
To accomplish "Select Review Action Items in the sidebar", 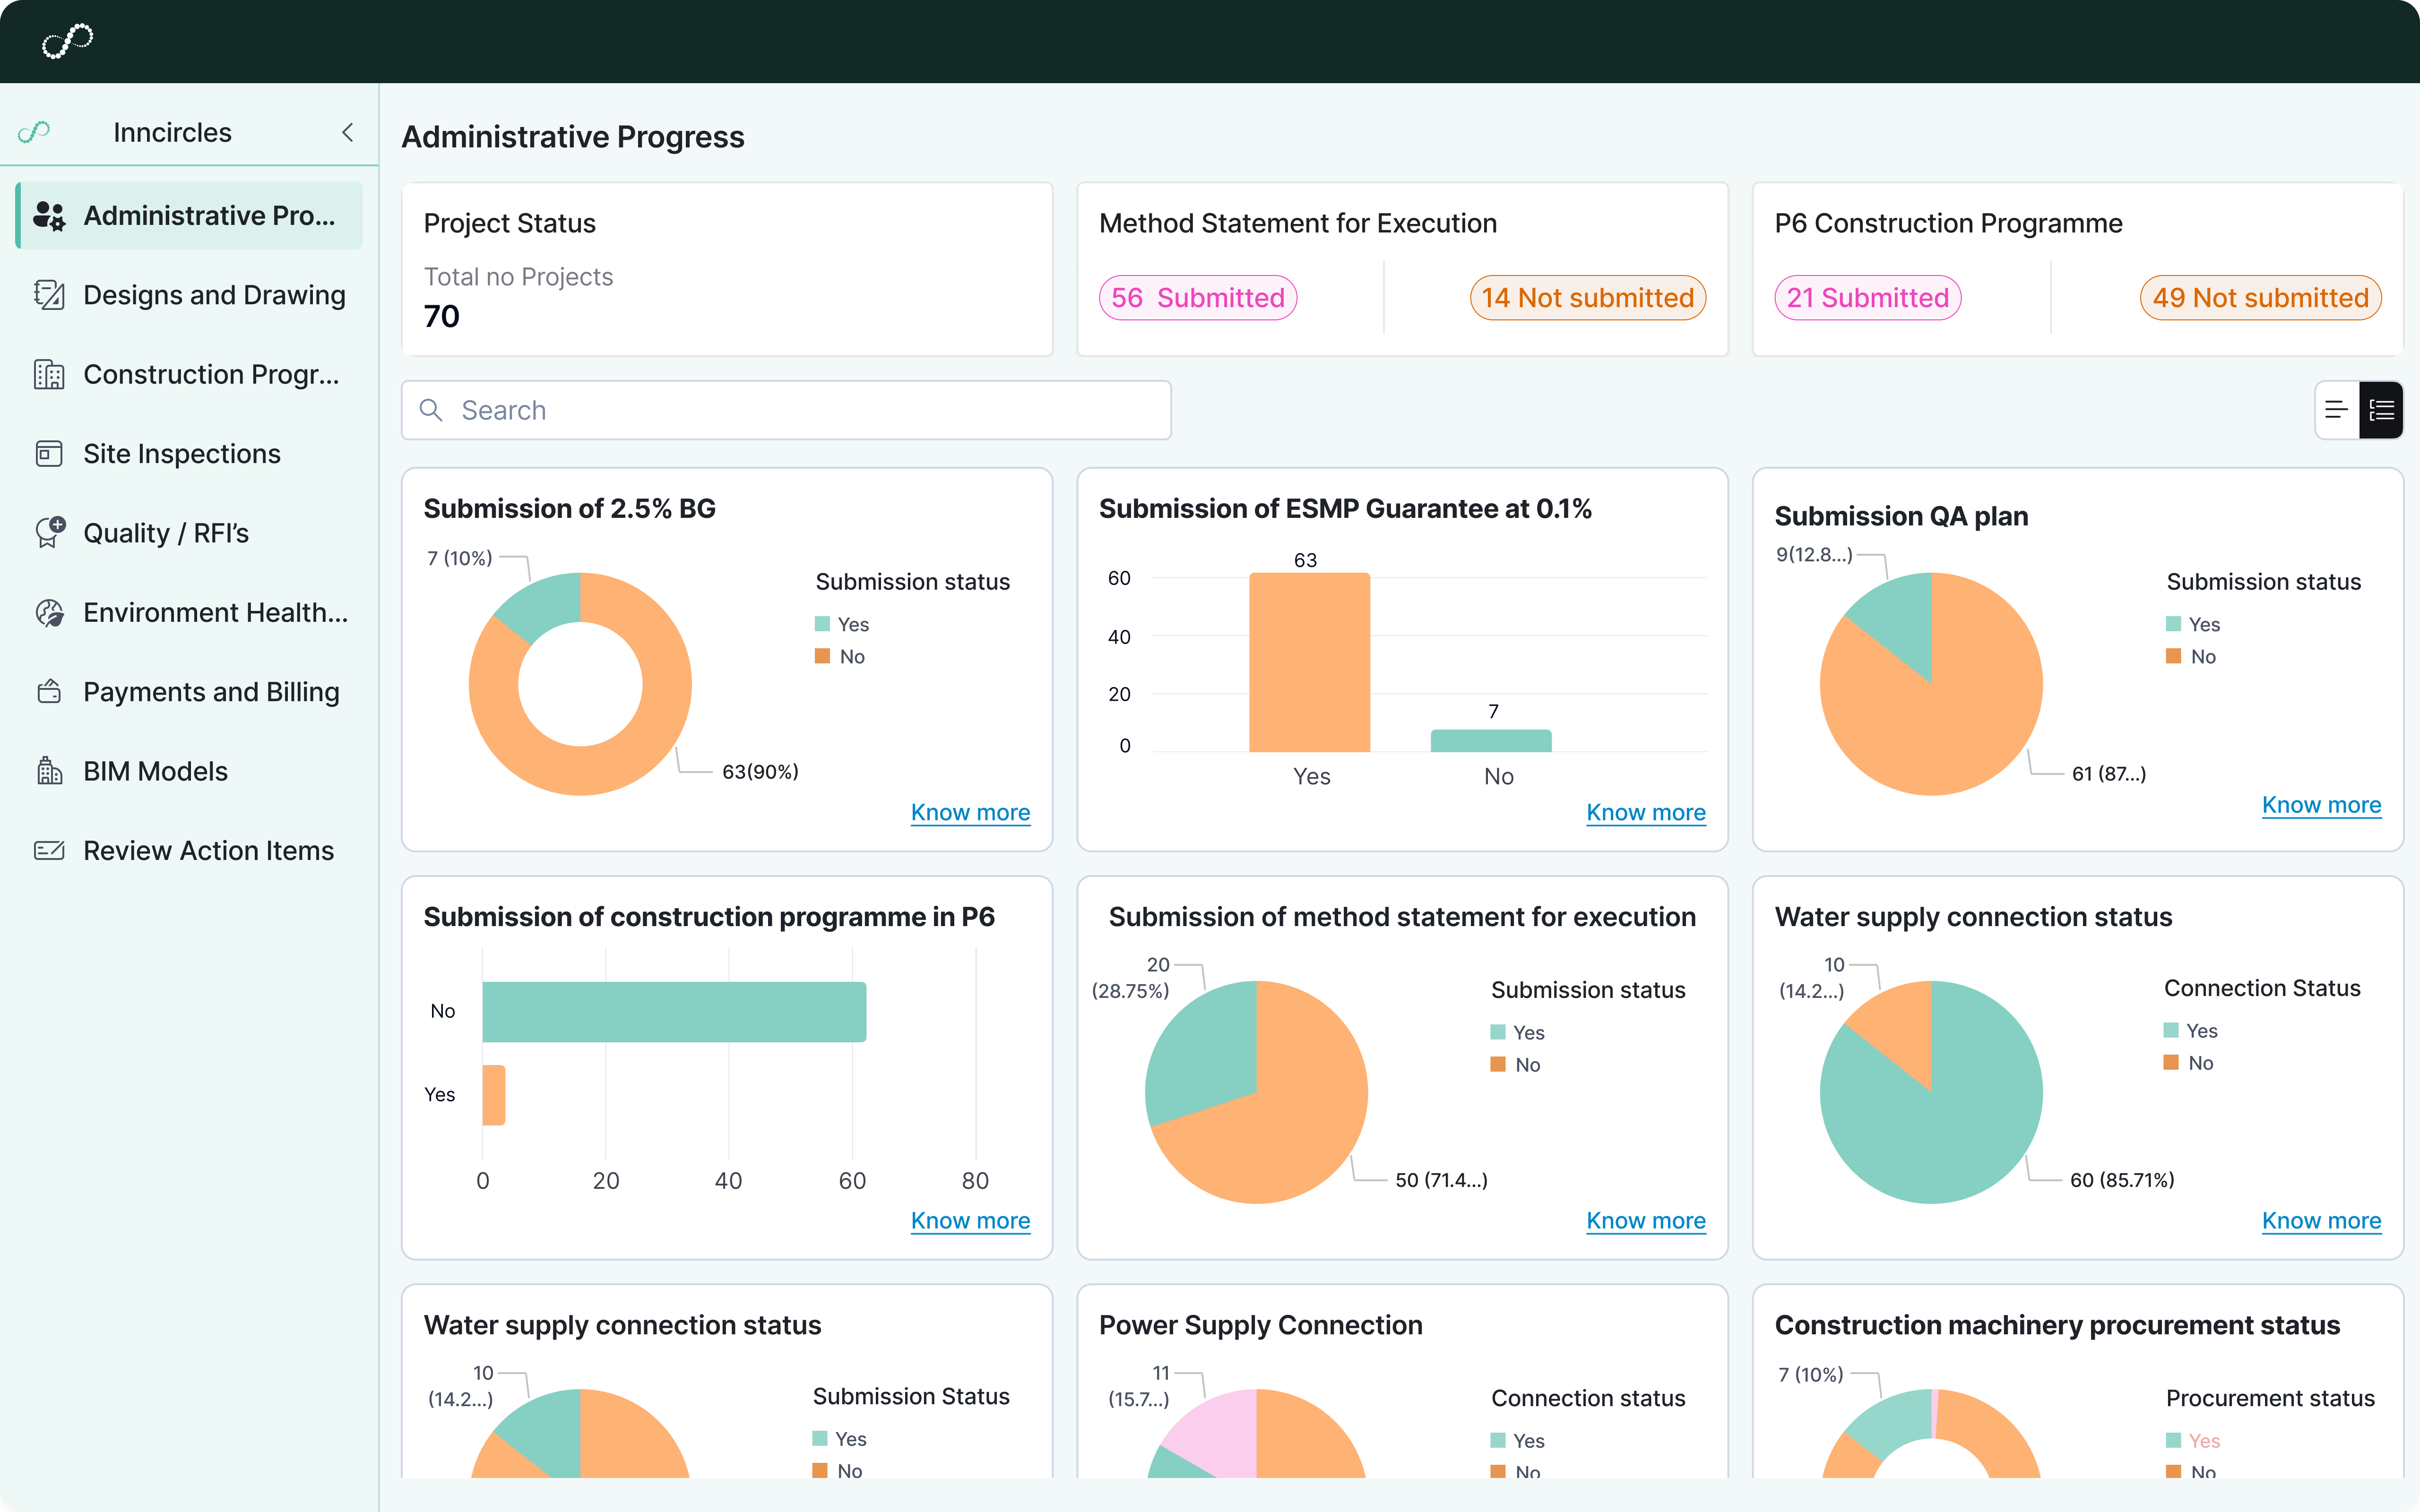I will (208, 850).
